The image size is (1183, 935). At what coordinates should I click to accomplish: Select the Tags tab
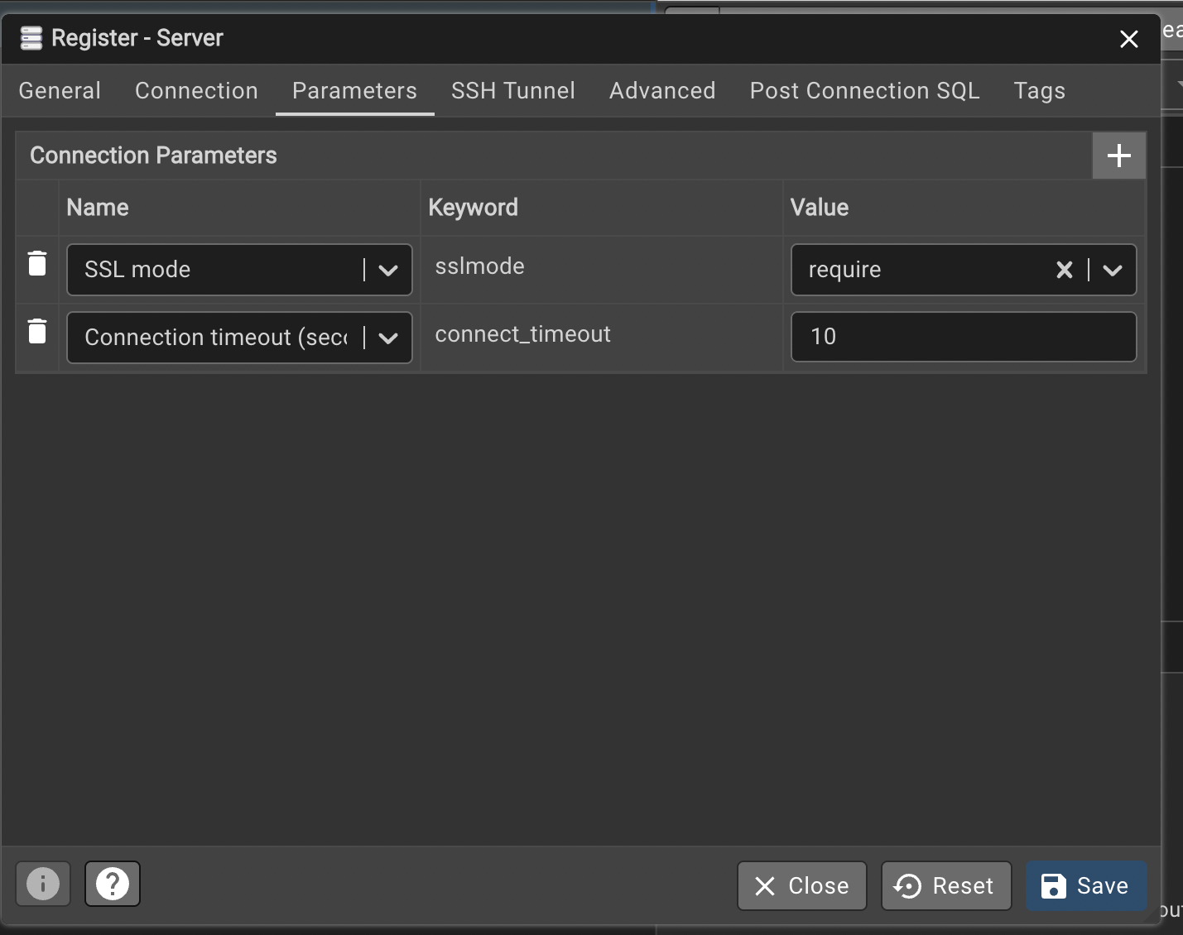(1038, 91)
